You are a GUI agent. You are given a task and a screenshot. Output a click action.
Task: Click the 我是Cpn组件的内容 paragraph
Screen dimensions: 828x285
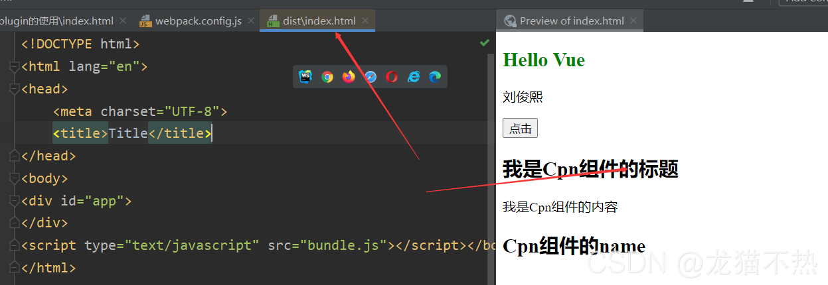click(560, 207)
